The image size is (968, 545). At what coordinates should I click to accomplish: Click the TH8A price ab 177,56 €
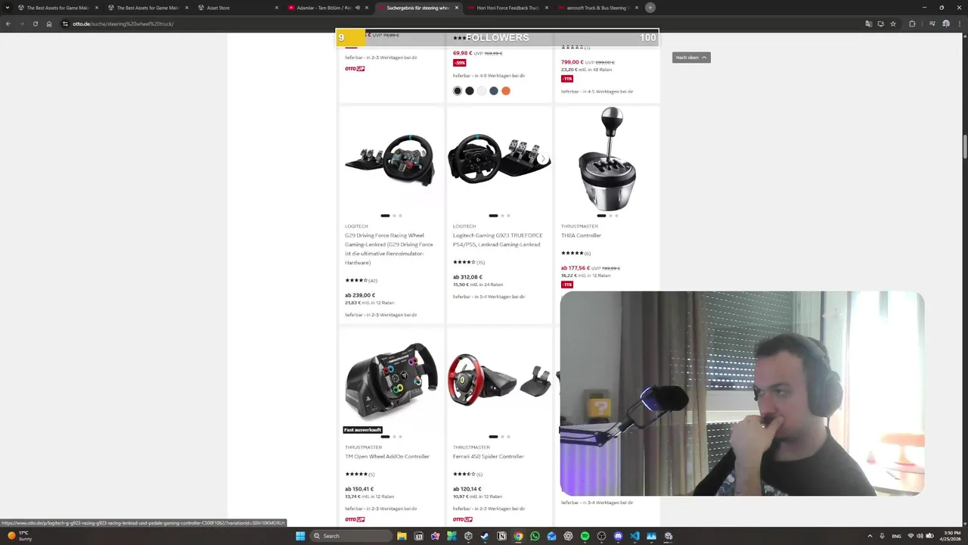(x=576, y=268)
